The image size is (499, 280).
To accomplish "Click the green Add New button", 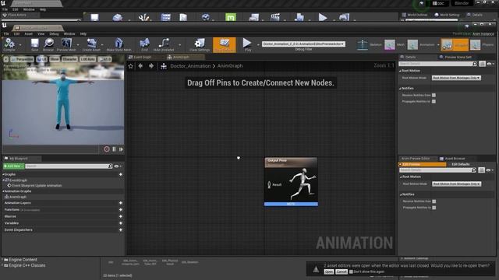I will tap(13, 166).
